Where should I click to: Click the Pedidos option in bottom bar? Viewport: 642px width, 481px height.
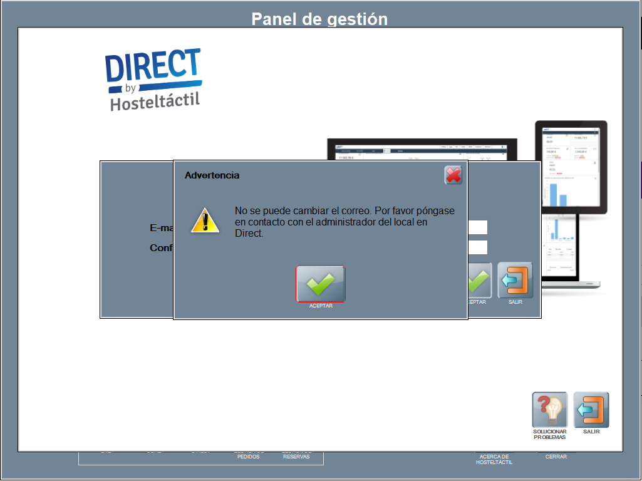click(x=249, y=456)
